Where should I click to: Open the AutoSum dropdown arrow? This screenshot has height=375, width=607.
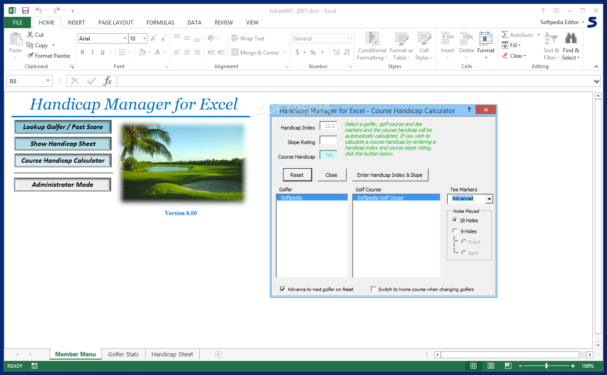pyautogui.click(x=538, y=35)
